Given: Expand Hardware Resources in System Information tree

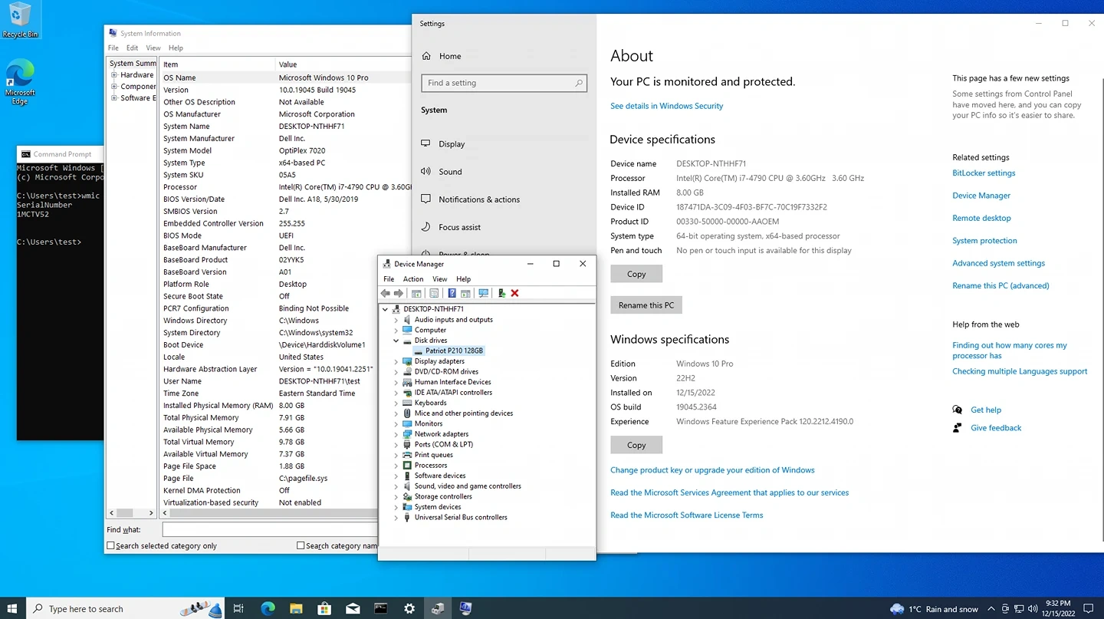Looking at the screenshot, I should pyautogui.click(x=114, y=75).
